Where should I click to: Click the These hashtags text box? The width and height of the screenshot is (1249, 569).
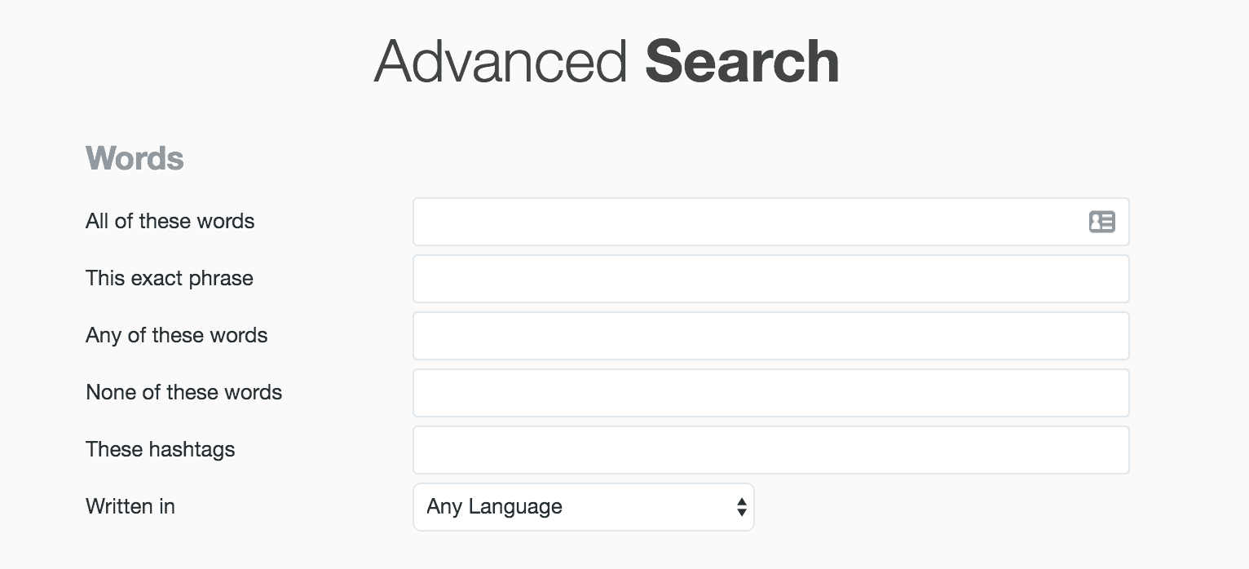click(x=770, y=450)
